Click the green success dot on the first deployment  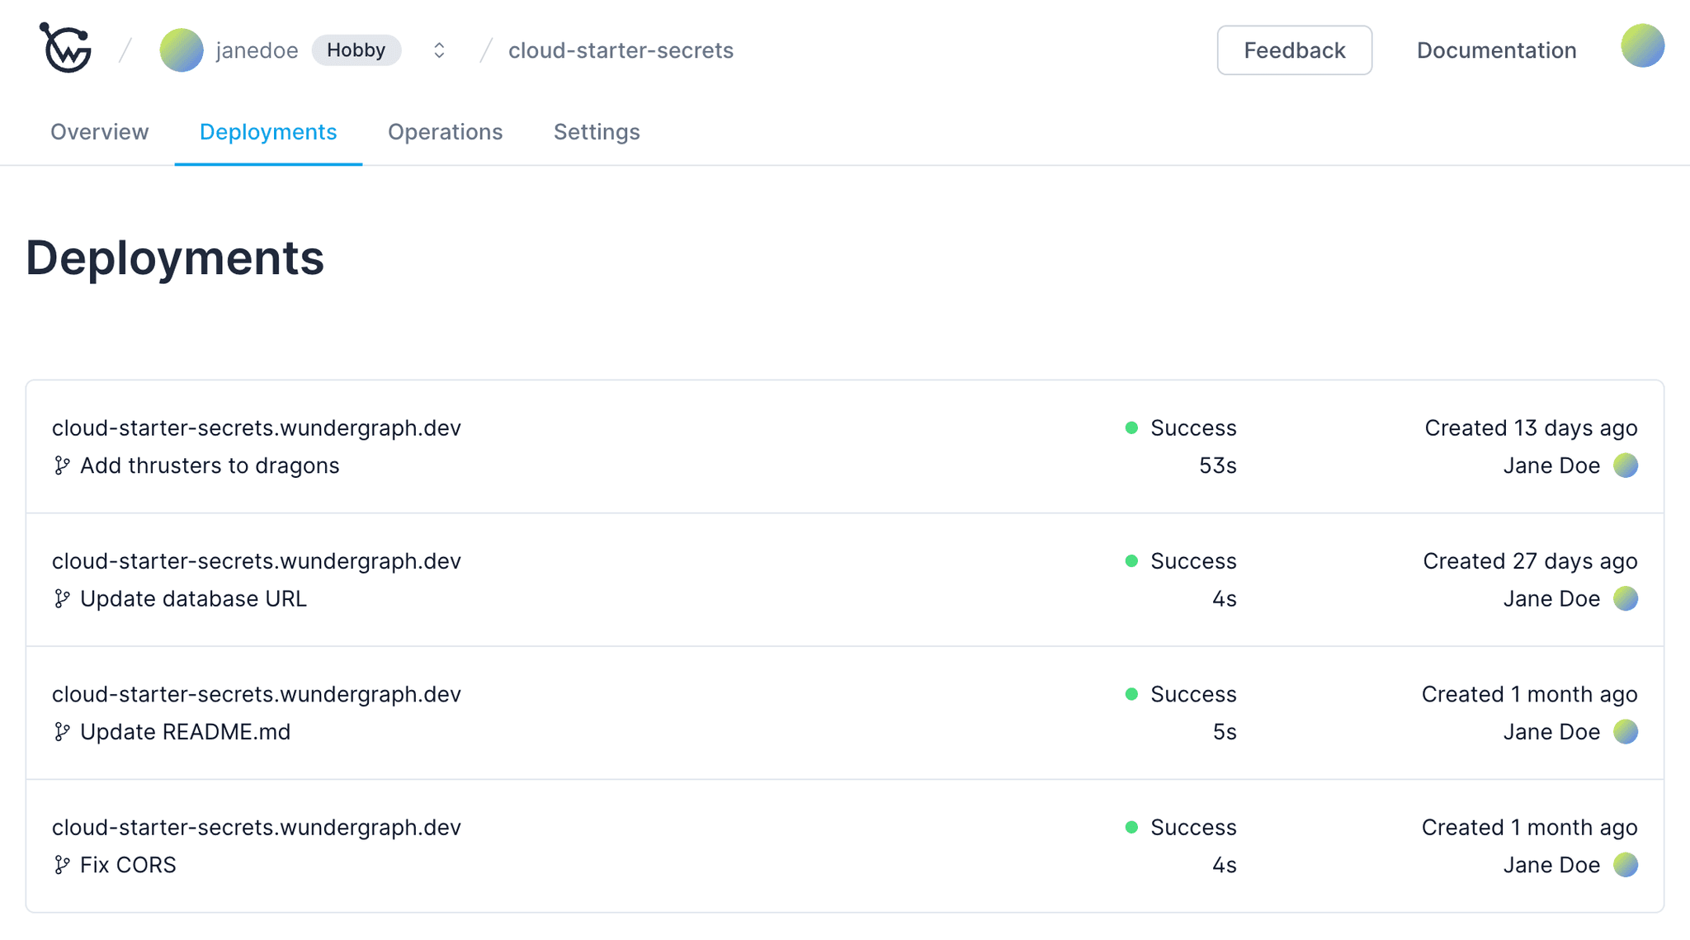click(x=1131, y=428)
